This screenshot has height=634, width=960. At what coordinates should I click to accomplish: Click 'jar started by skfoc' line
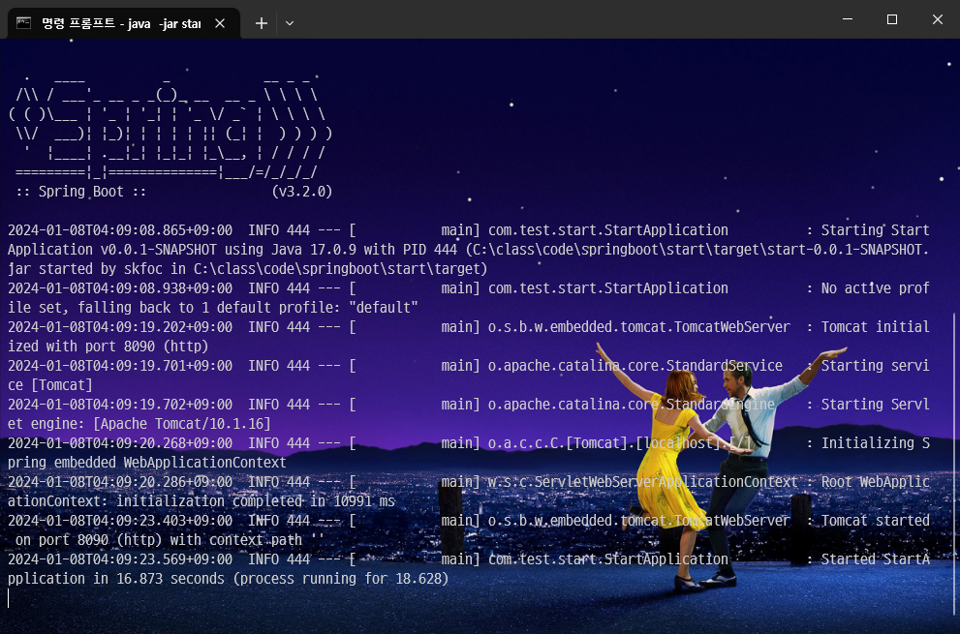247,269
